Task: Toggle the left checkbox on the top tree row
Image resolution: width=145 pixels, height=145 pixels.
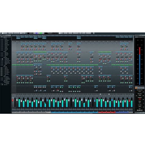Action: pos(1,37)
